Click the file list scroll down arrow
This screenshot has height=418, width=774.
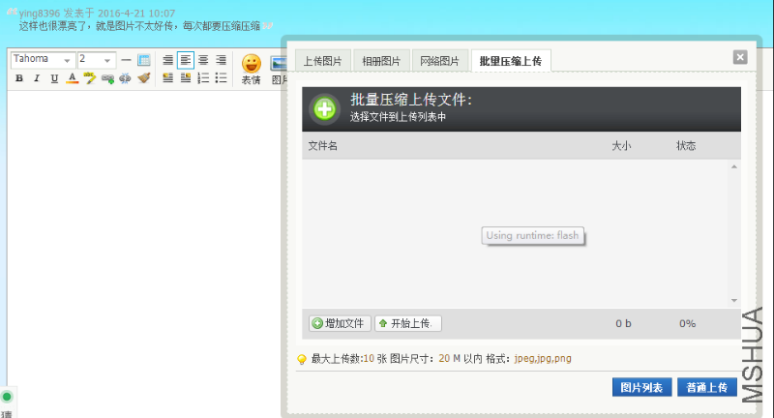pyautogui.click(x=734, y=301)
